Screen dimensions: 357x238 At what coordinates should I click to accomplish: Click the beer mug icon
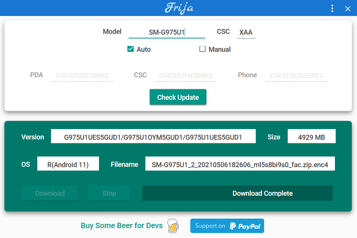[172, 225]
